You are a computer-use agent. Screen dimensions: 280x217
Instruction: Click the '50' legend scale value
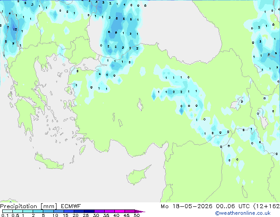[x=137, y=215]
